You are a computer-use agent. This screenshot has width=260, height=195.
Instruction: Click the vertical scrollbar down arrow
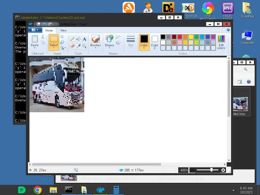tap(229, 160)
